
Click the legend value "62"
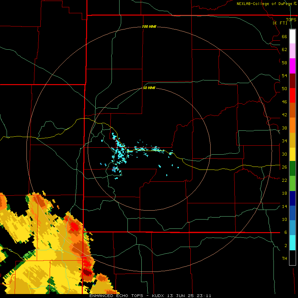tap(284, 50)
